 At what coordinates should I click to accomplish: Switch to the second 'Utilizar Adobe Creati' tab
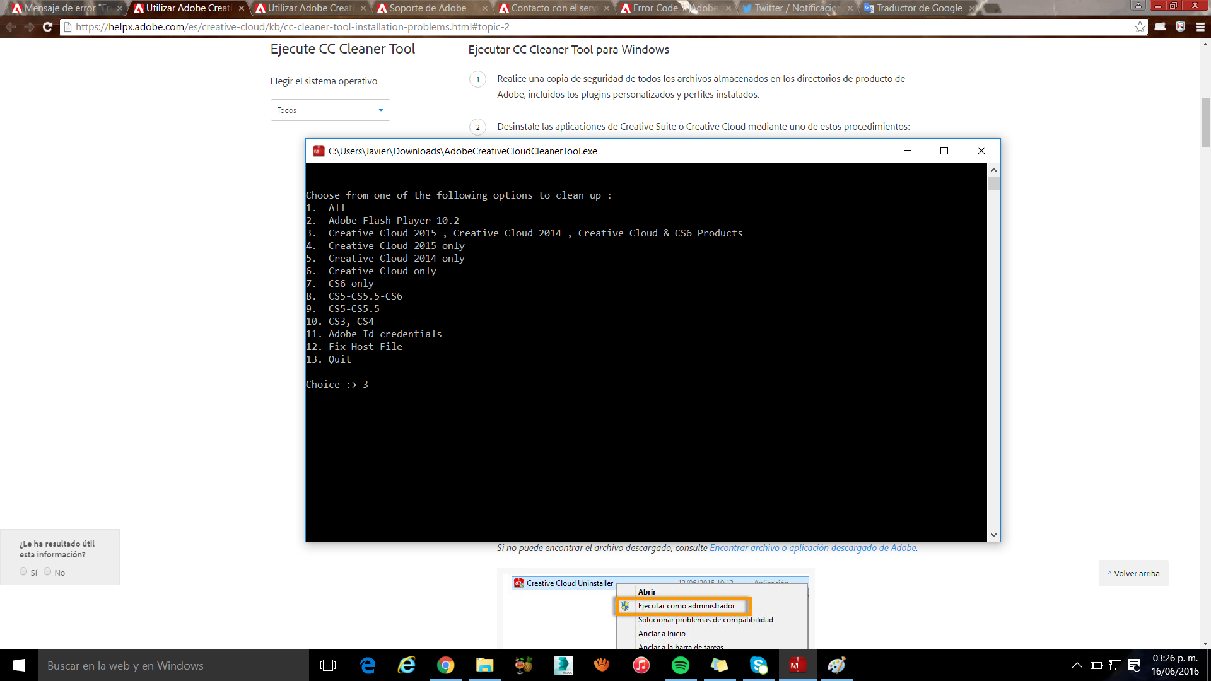click(x=310, y=8)
